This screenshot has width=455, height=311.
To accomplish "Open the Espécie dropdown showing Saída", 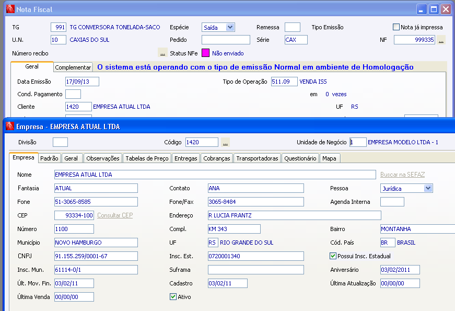I will 230,27.
